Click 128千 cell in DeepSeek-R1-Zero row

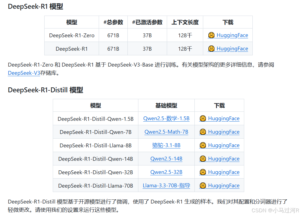click(185, 35)
